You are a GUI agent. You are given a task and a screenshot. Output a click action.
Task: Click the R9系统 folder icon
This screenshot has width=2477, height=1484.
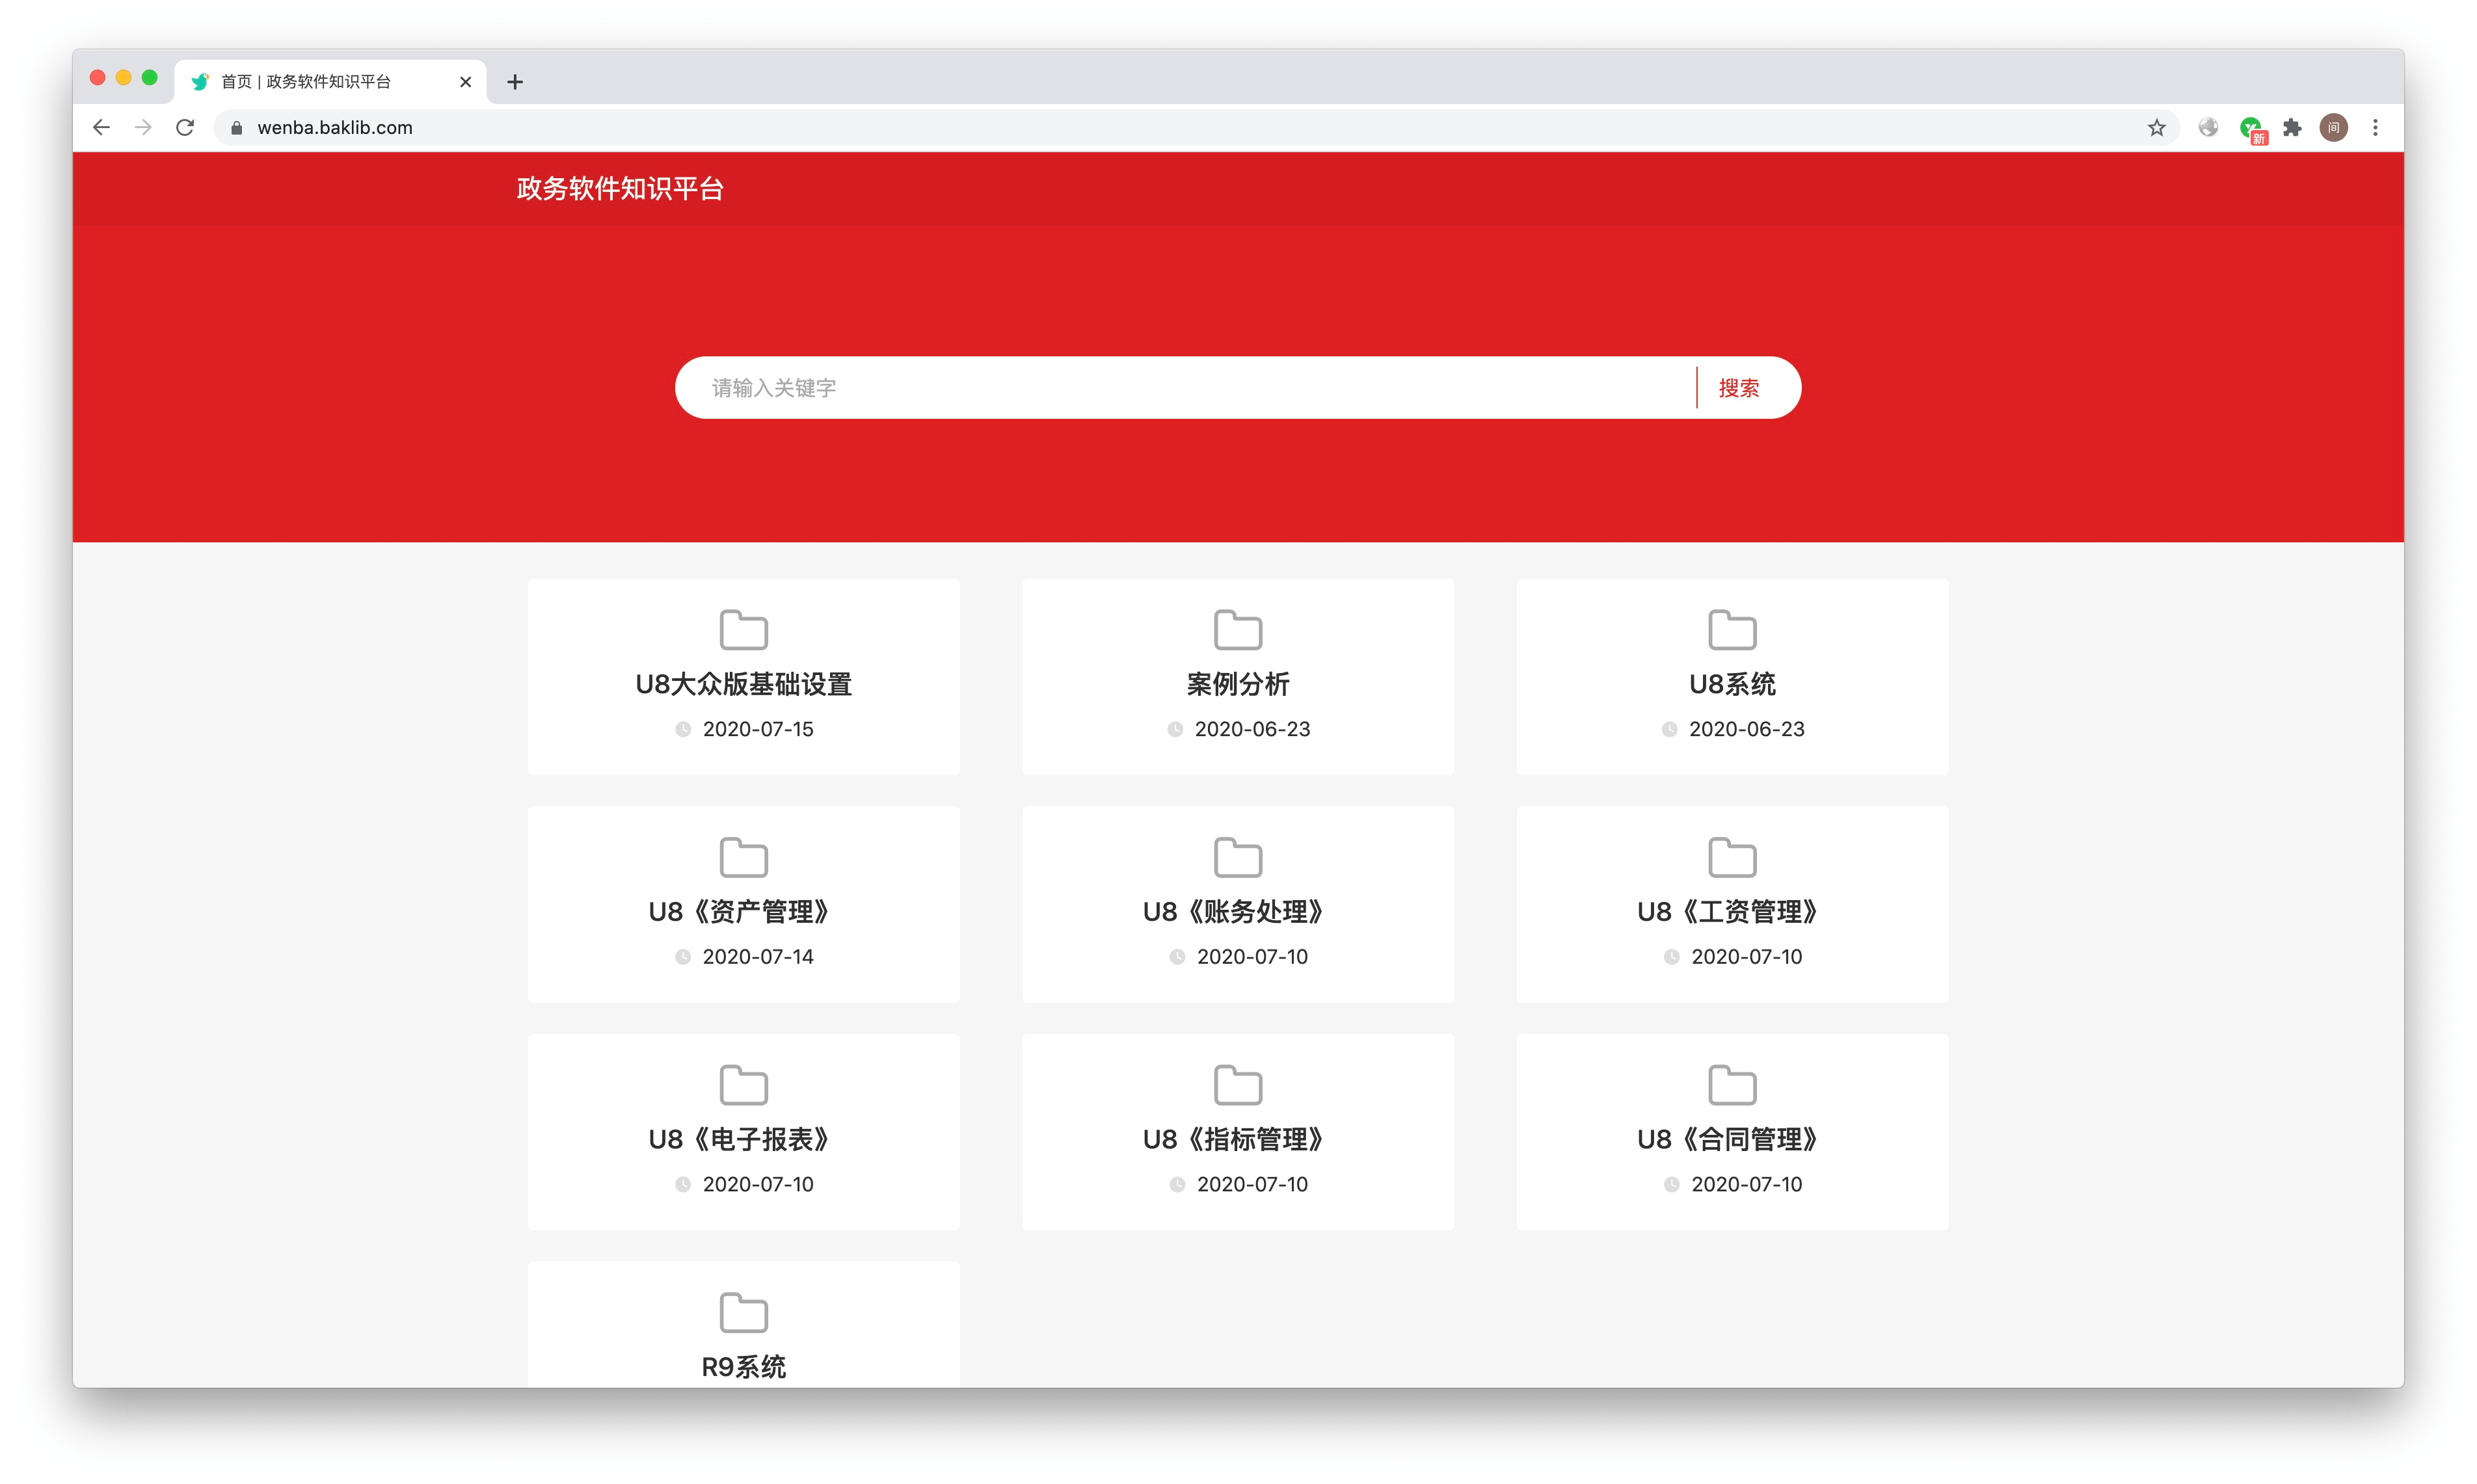(x=743, y=1313)
